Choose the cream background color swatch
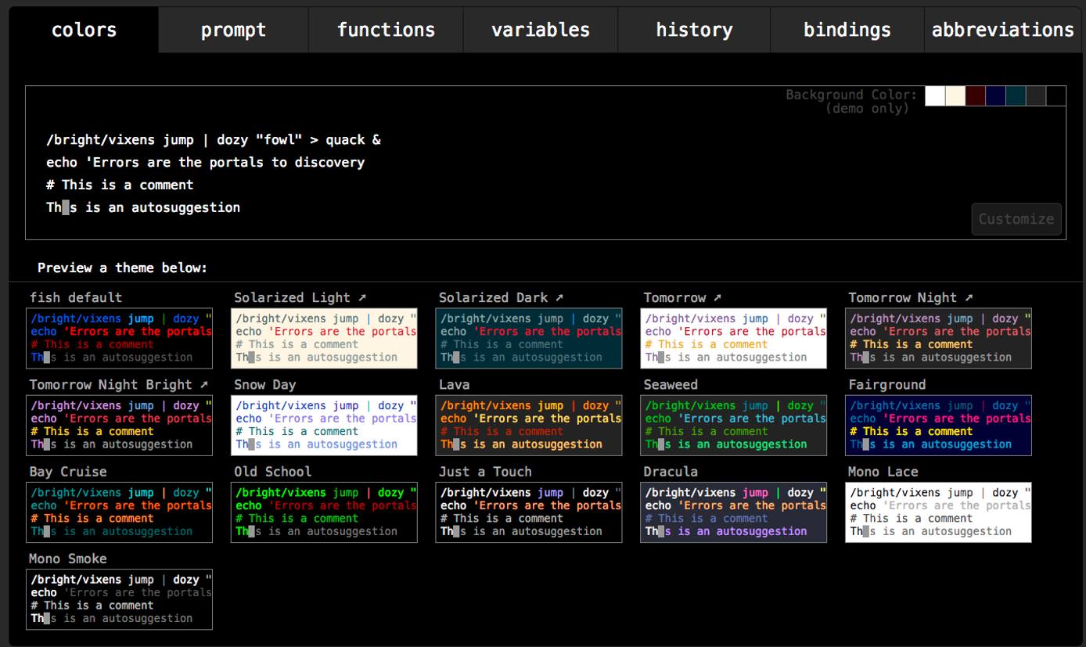 pos(955,95)
